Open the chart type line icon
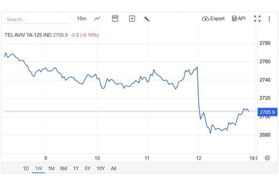Viewport: 279px width, 196px height. [x=97, y=19]
